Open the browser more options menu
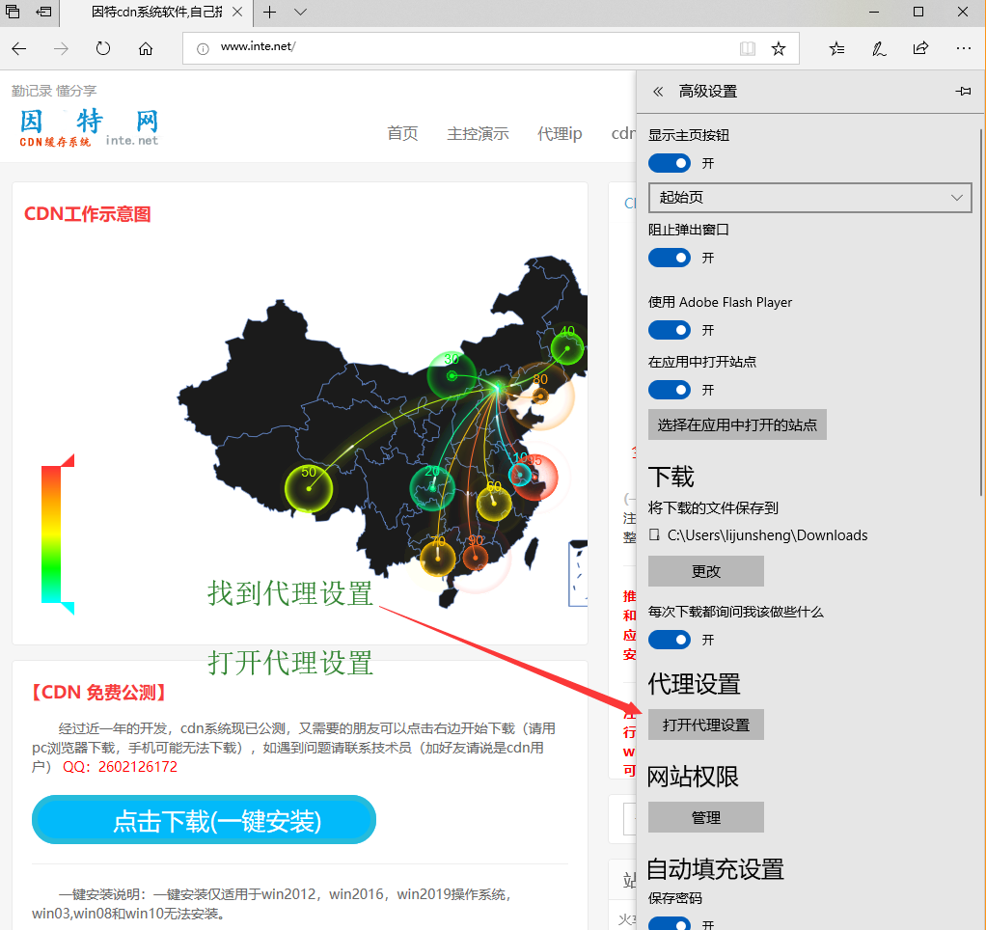The width and height of the screenshot is (986, 930). coord(963,48)
